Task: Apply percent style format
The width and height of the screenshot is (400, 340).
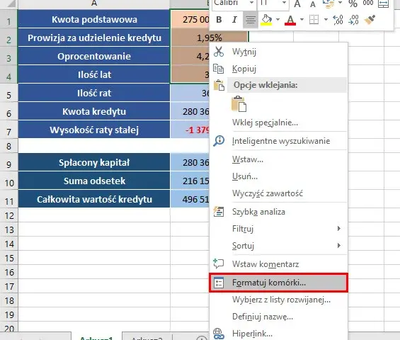Action: pos(353,4)
